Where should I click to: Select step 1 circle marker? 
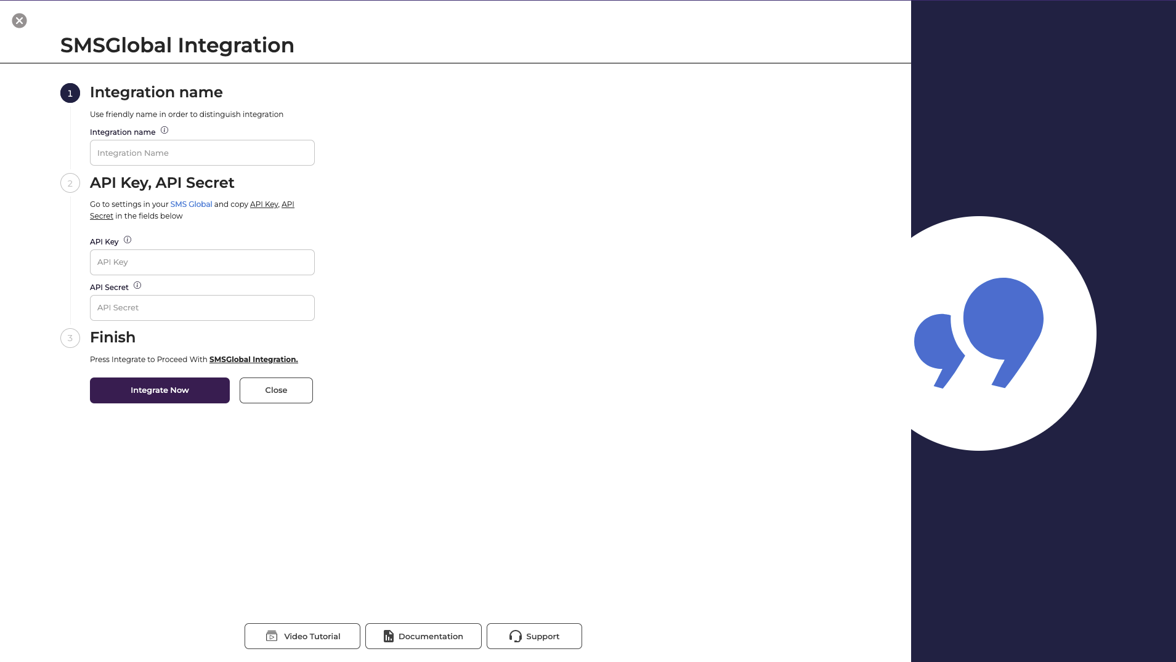(70, 94)
